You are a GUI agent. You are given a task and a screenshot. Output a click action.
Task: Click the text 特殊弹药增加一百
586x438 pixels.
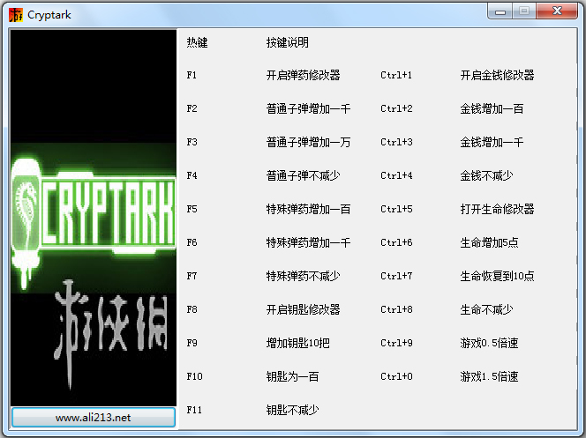click(308, 209)
